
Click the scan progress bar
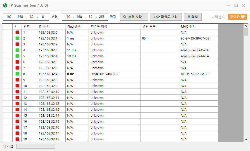point(36,146)
